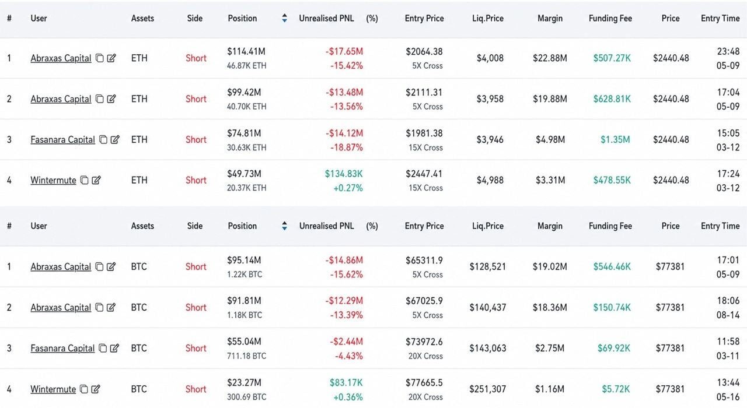The image size is (747, 408).
Task: Select Liq.Price header in BTC table
Action: (488, 226)
